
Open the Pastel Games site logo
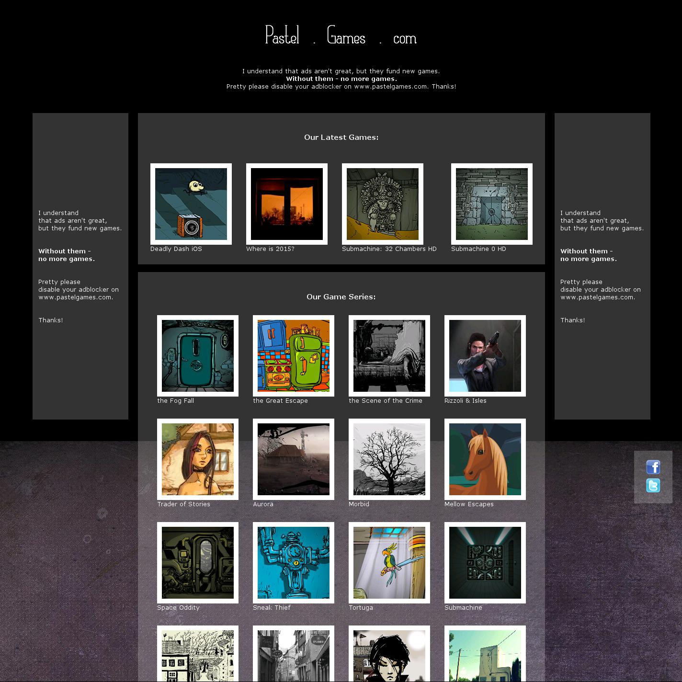(x=341, y=36)
